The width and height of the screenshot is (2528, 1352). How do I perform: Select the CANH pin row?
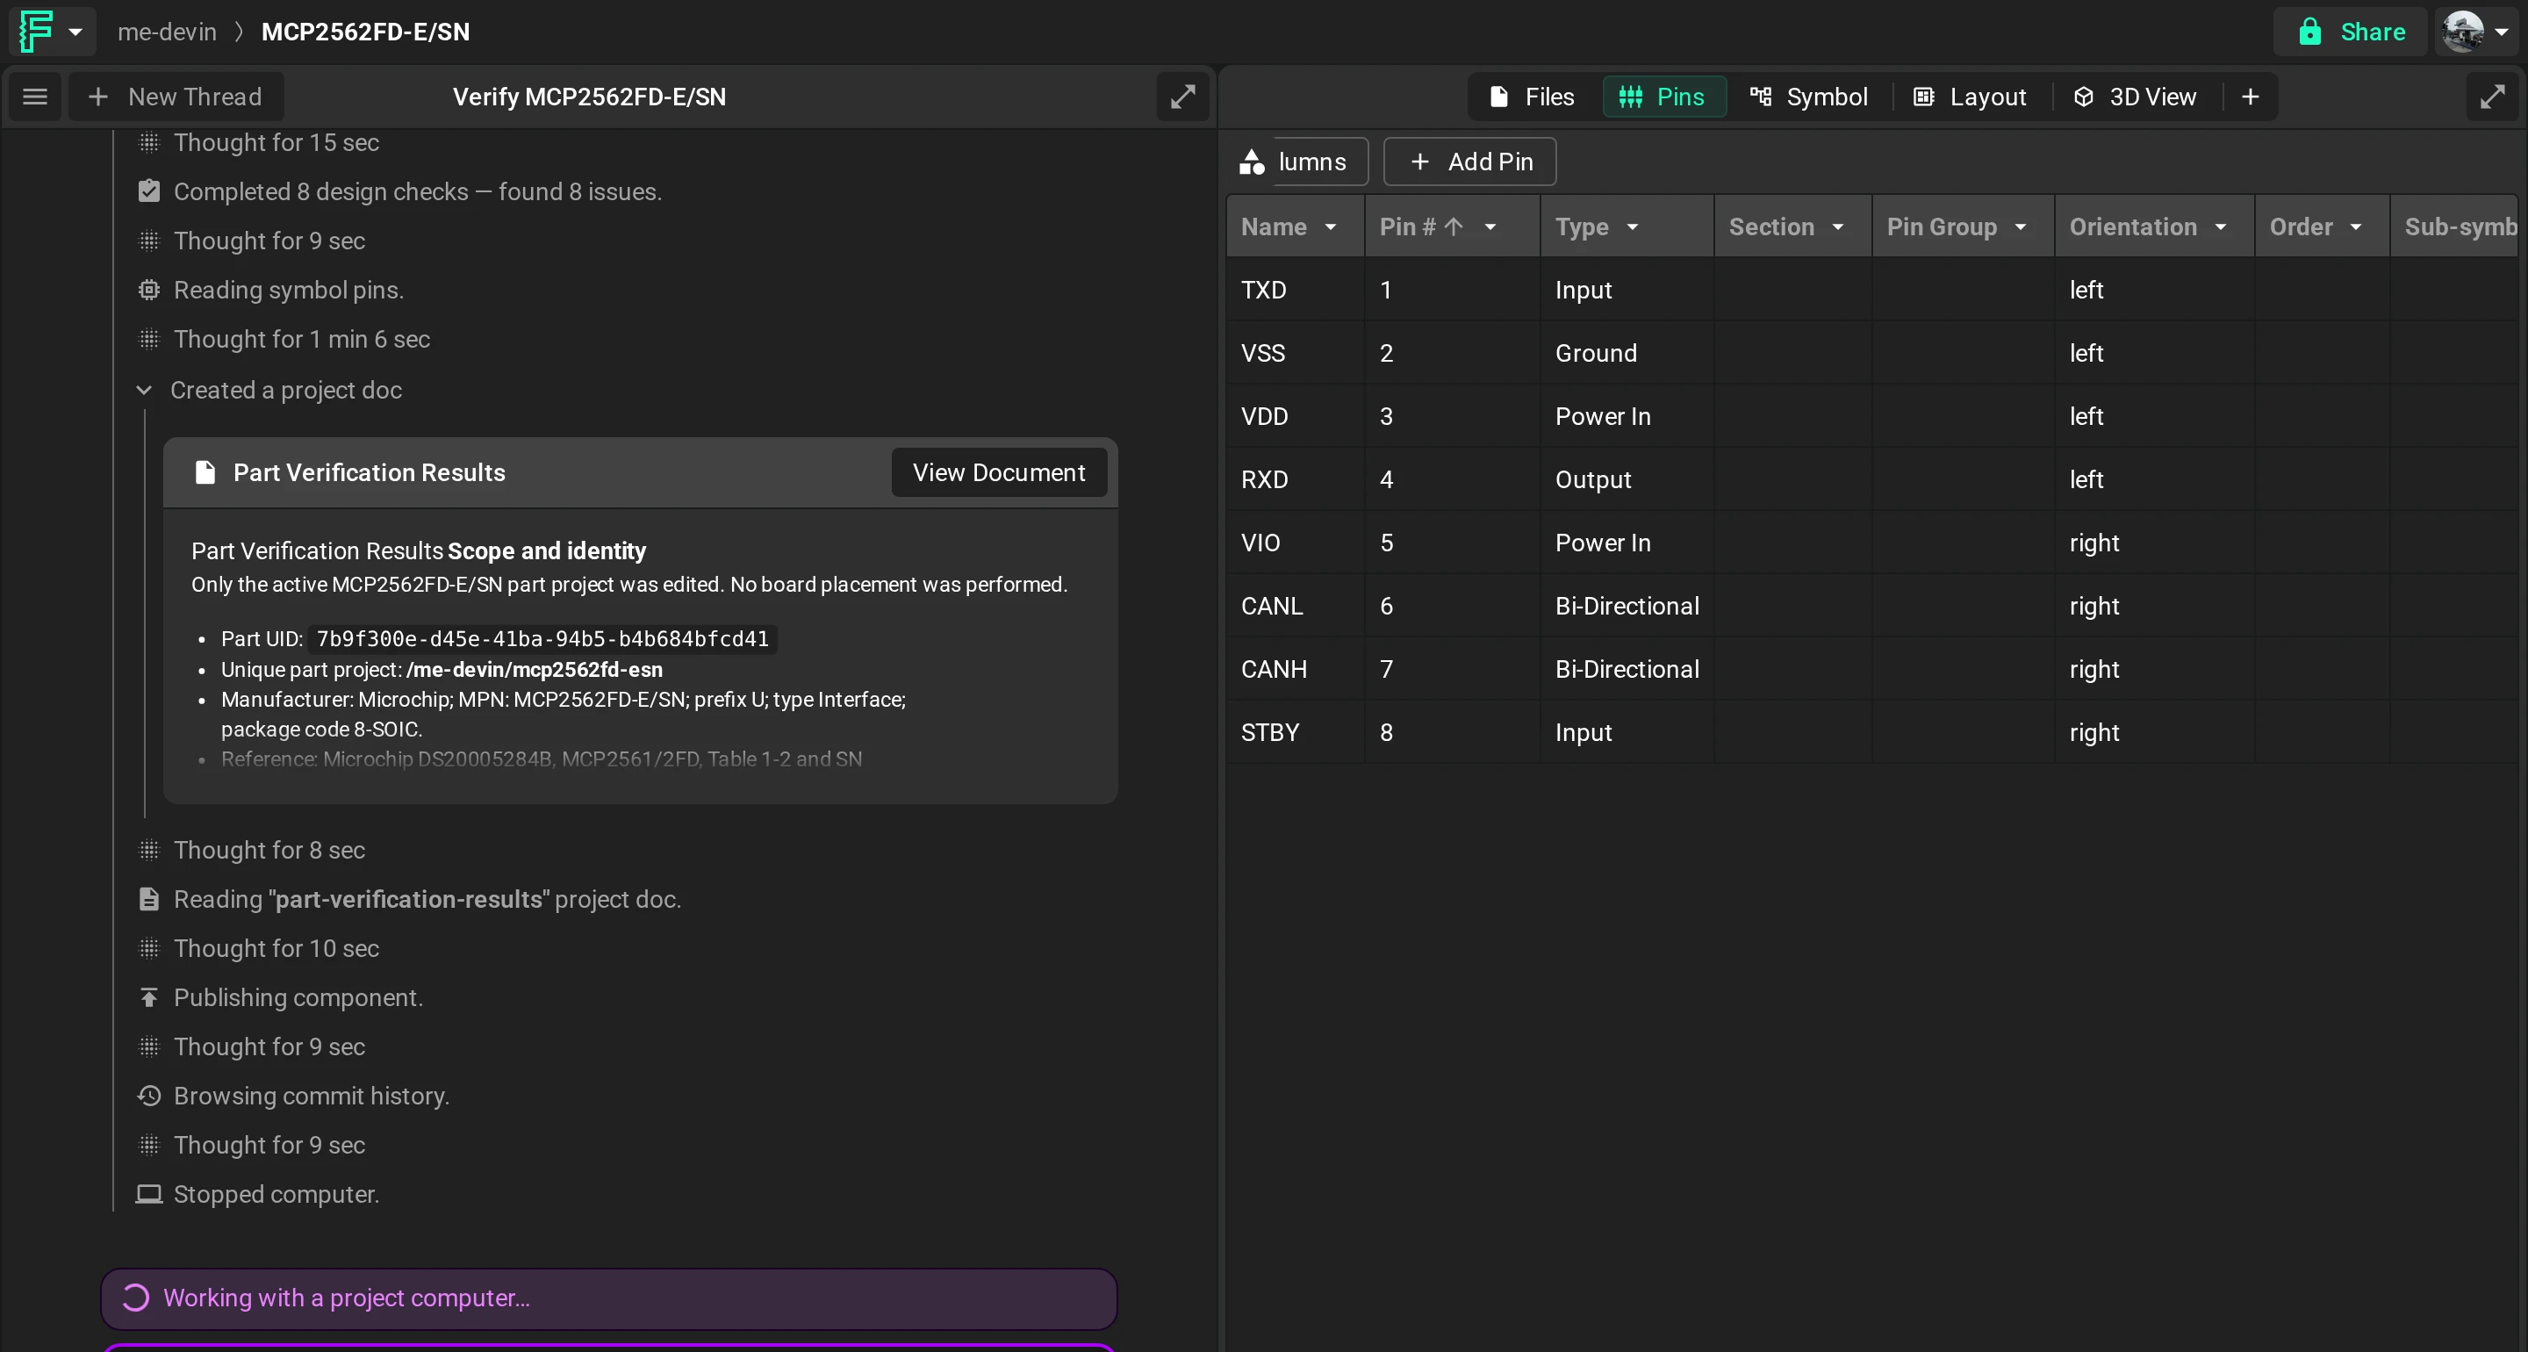pyautogui.click(x=1871, y=669)
